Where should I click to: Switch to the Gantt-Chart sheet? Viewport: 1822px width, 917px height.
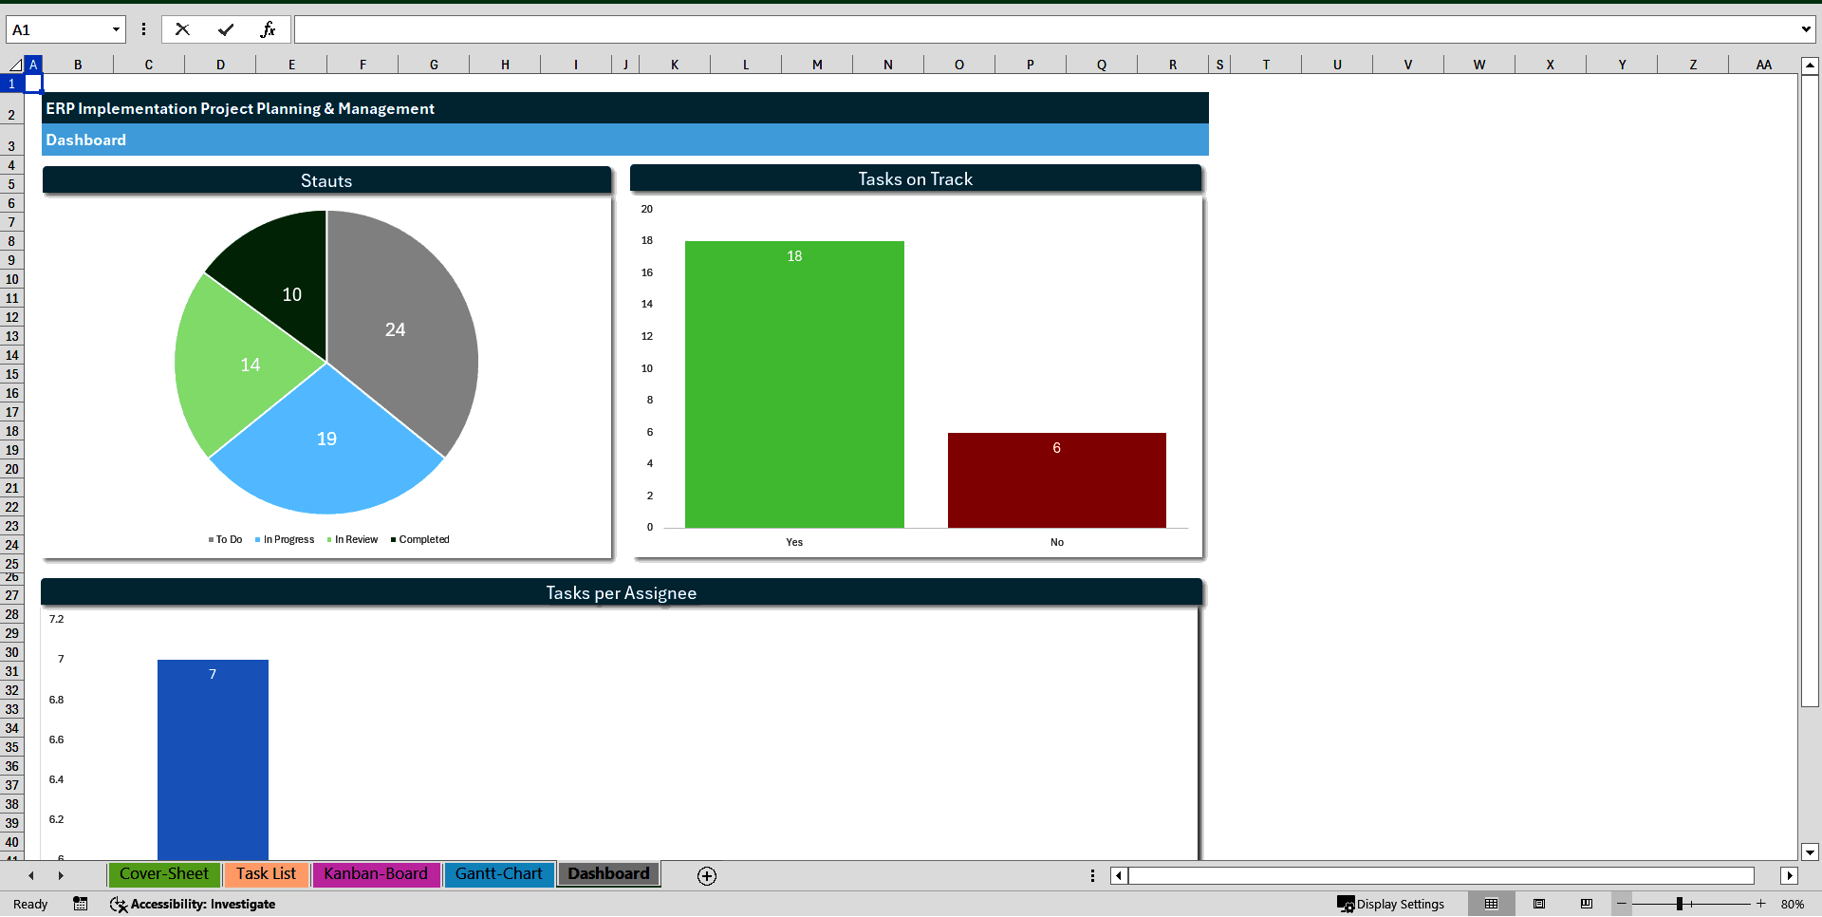point(498,874)
